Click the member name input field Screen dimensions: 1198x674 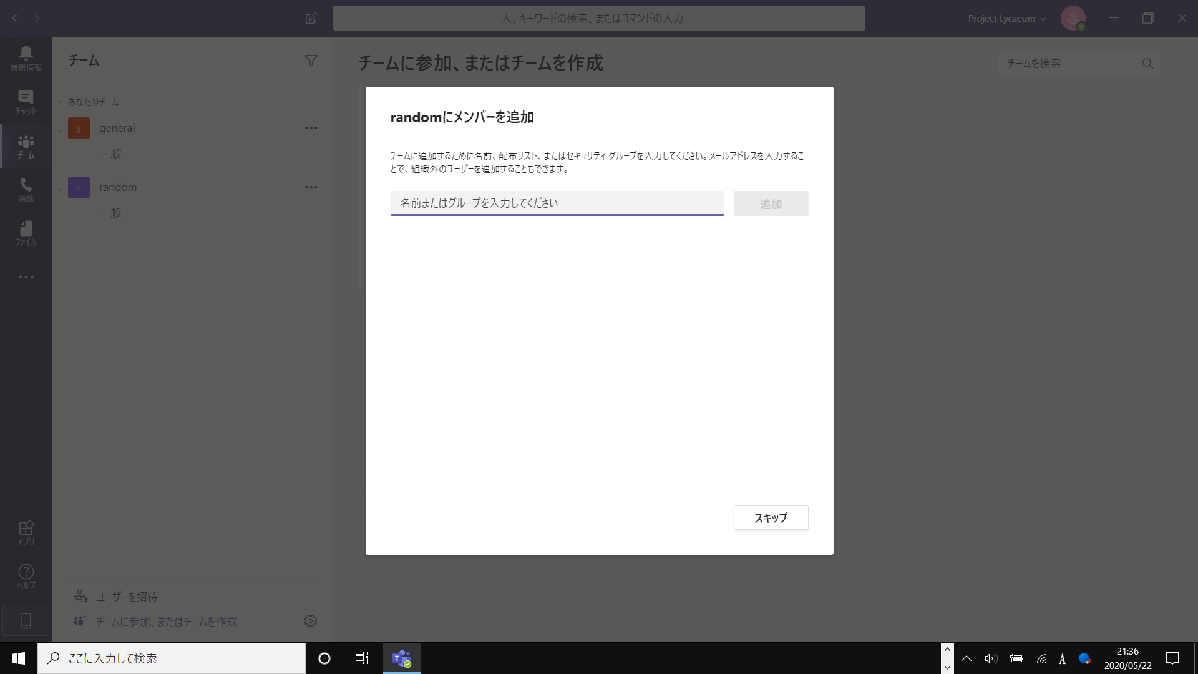557,203
